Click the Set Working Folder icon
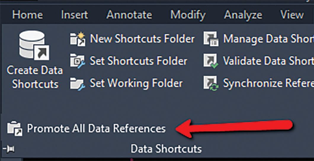314x161 pixels. [78, 83]
